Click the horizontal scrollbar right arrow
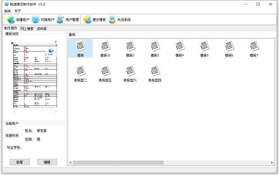The image size is (279, 175). tap(272, 163)
